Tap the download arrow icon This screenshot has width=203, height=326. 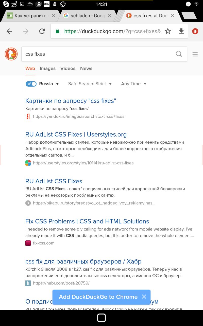[x=181, y=31]
